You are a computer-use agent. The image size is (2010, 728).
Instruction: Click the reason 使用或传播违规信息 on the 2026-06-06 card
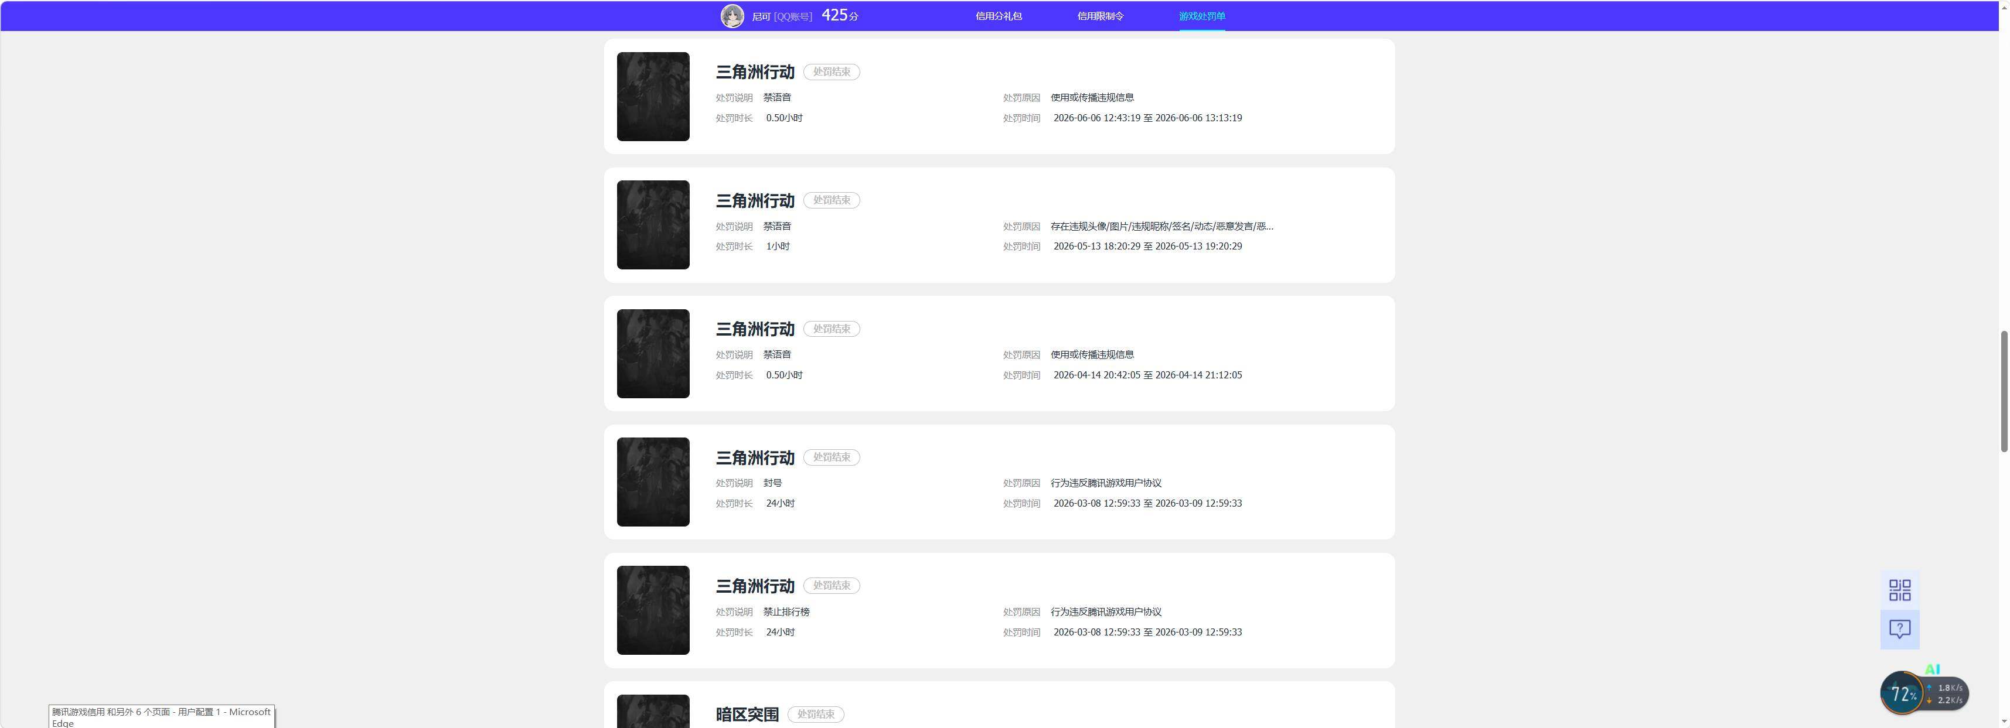(x=1092, y=97)
